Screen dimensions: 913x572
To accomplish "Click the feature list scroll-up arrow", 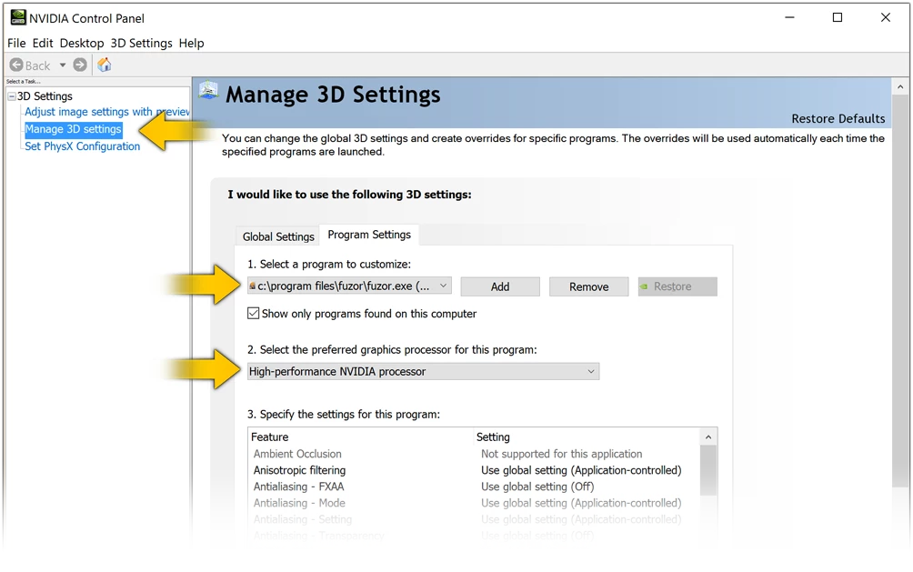I will tap(708, 437).
